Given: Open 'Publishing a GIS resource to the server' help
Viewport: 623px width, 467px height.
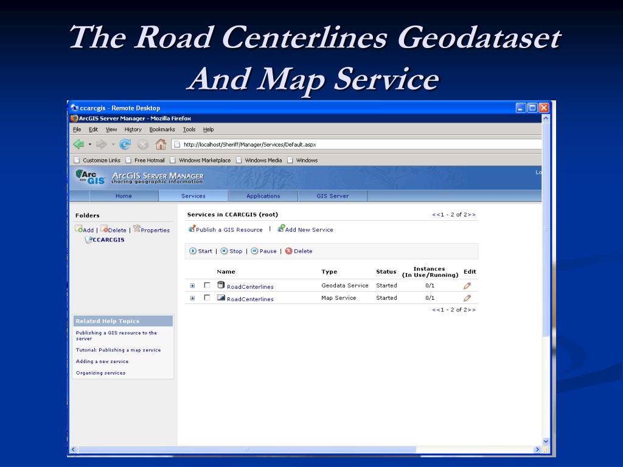Looking at the screenshot, I should [116, 336].
